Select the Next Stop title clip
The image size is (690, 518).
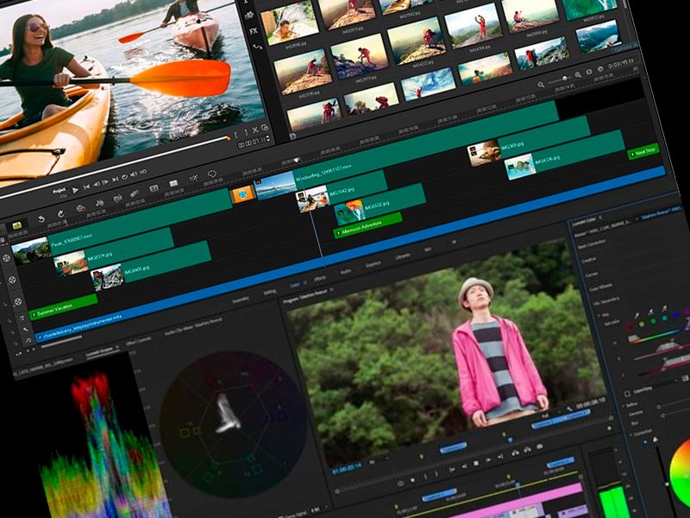pyautogui.click(x=643, y=152)
